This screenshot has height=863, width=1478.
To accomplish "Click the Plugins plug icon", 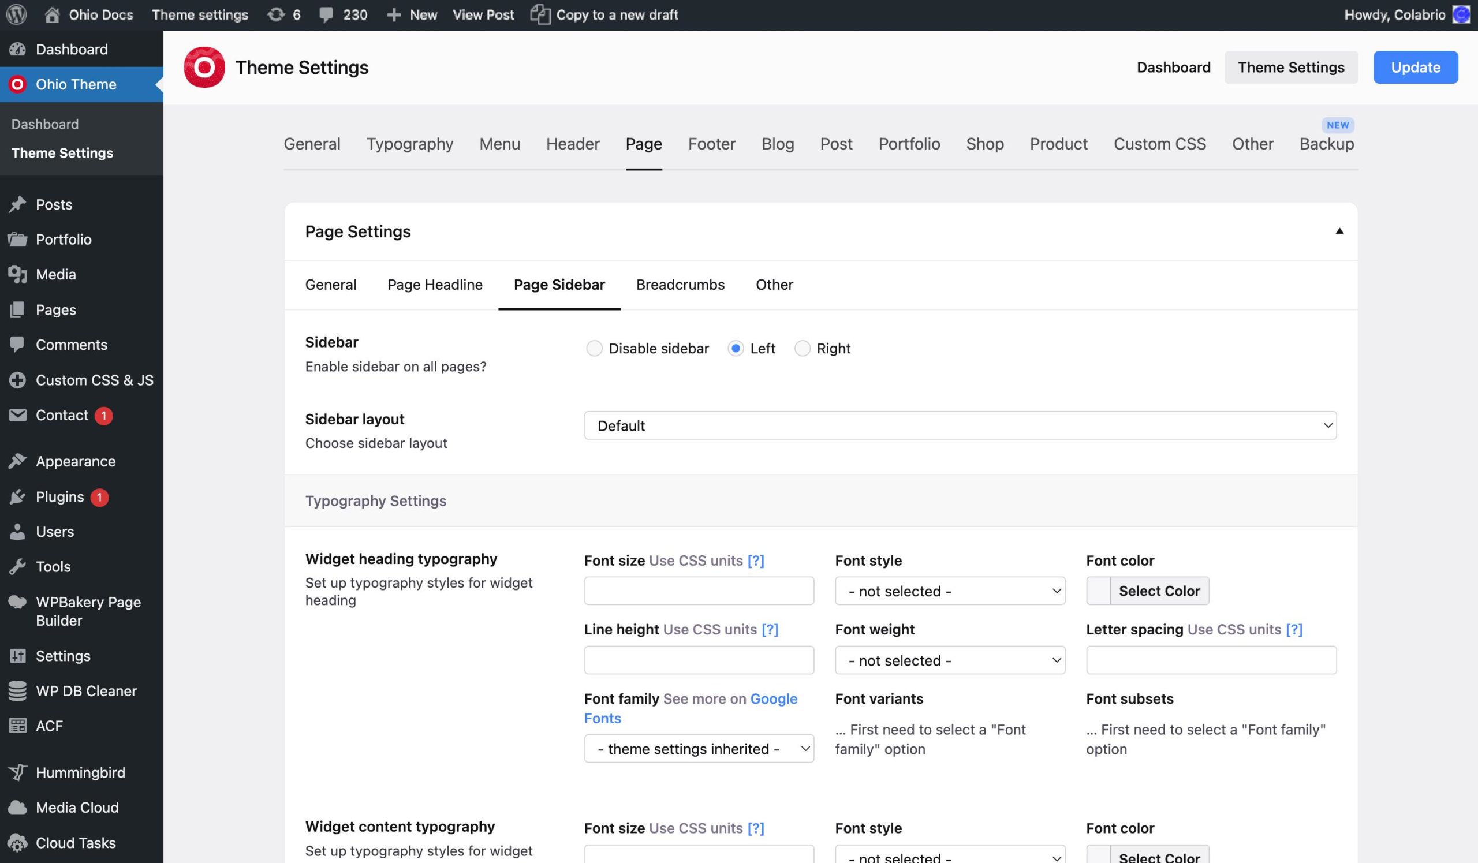I will click(x=17, y=496).
